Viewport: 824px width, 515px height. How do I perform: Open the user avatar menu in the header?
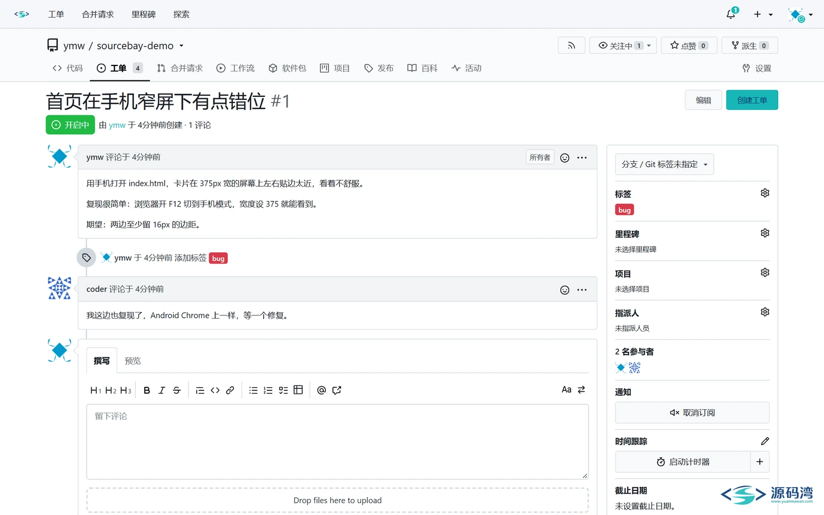point(800,14)
